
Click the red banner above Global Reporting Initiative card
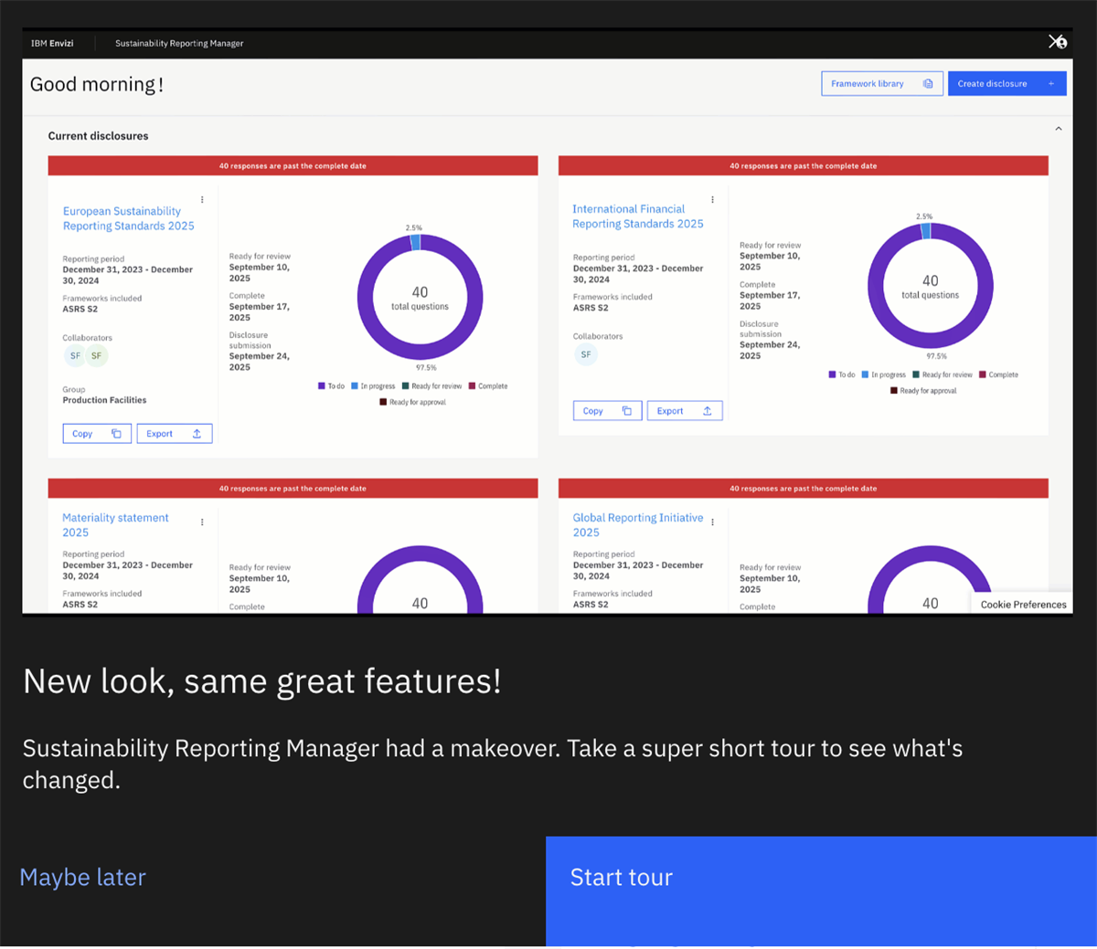coord(803,489)
